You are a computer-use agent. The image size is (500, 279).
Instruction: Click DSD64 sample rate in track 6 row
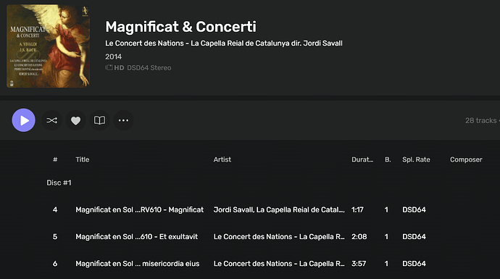[x=414, y=264]
